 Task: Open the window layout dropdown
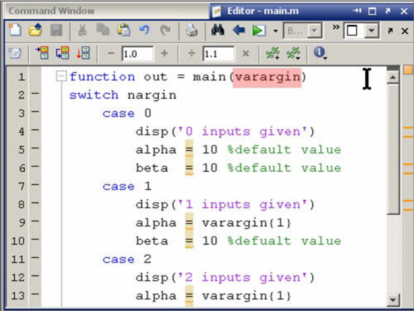(371, 31)
